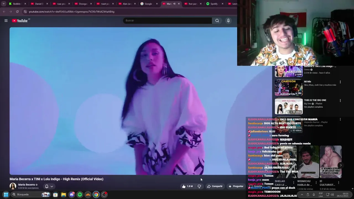The image size is (354, 199).
Task: Open Coscu reaction video thumbnail
Action: [288, 71]
